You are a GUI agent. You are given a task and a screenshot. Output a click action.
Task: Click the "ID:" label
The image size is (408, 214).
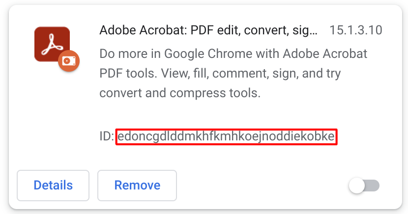tap(107, 136)
